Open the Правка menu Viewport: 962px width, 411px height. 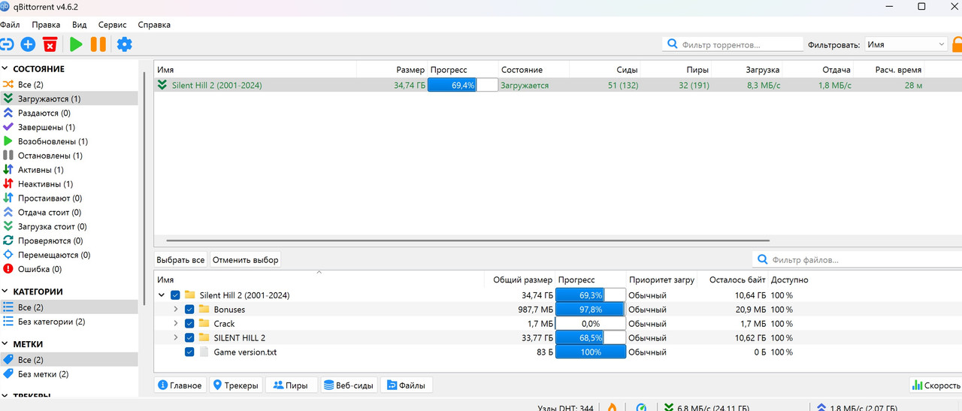click(46, 25)
